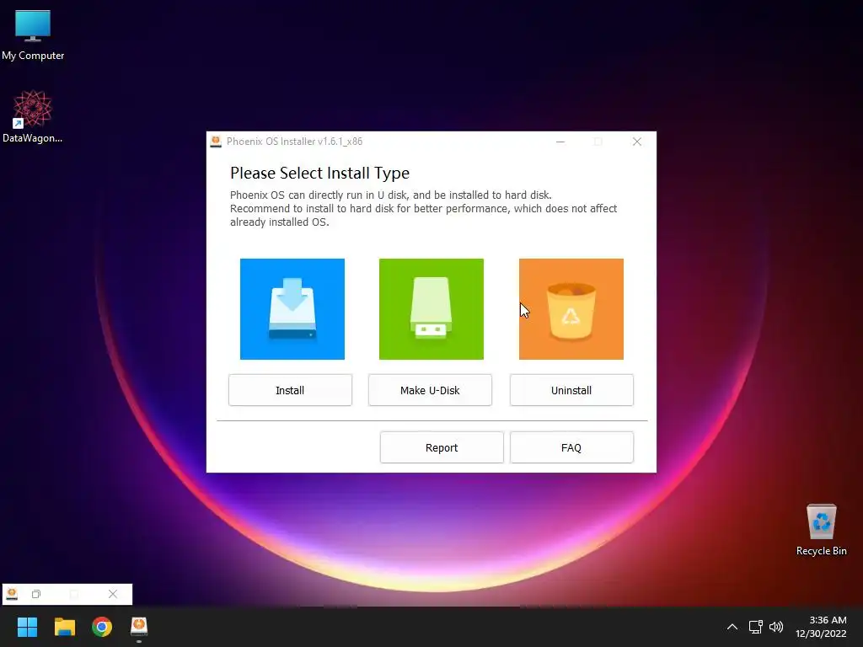Click the Phoenix OS Installer title bar icon

[217, 142]
